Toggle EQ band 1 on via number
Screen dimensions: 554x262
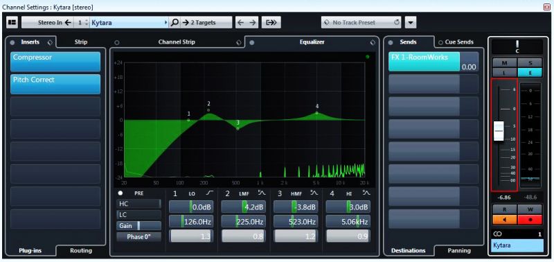point(175,193)
